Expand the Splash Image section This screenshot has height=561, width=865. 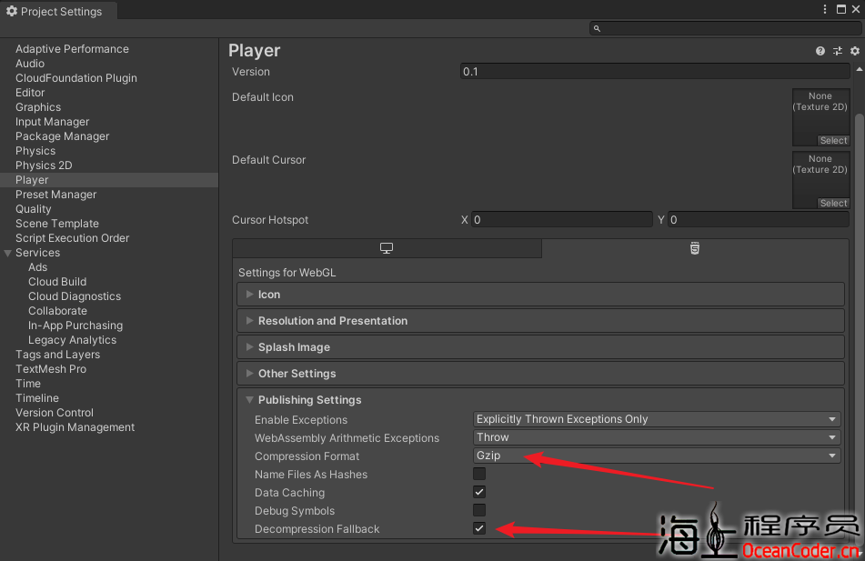tap(249, 346)
